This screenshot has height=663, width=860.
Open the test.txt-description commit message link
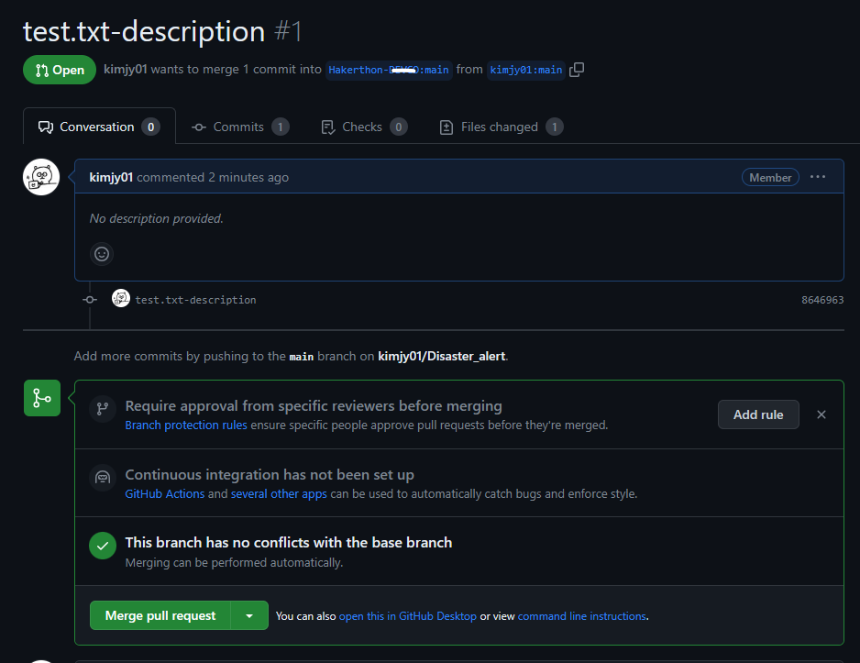pos(196,300)
